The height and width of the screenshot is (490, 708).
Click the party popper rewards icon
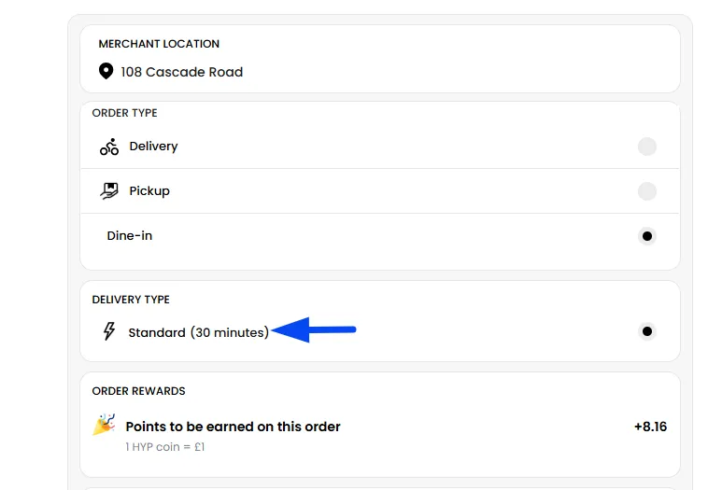coord(104,426)
